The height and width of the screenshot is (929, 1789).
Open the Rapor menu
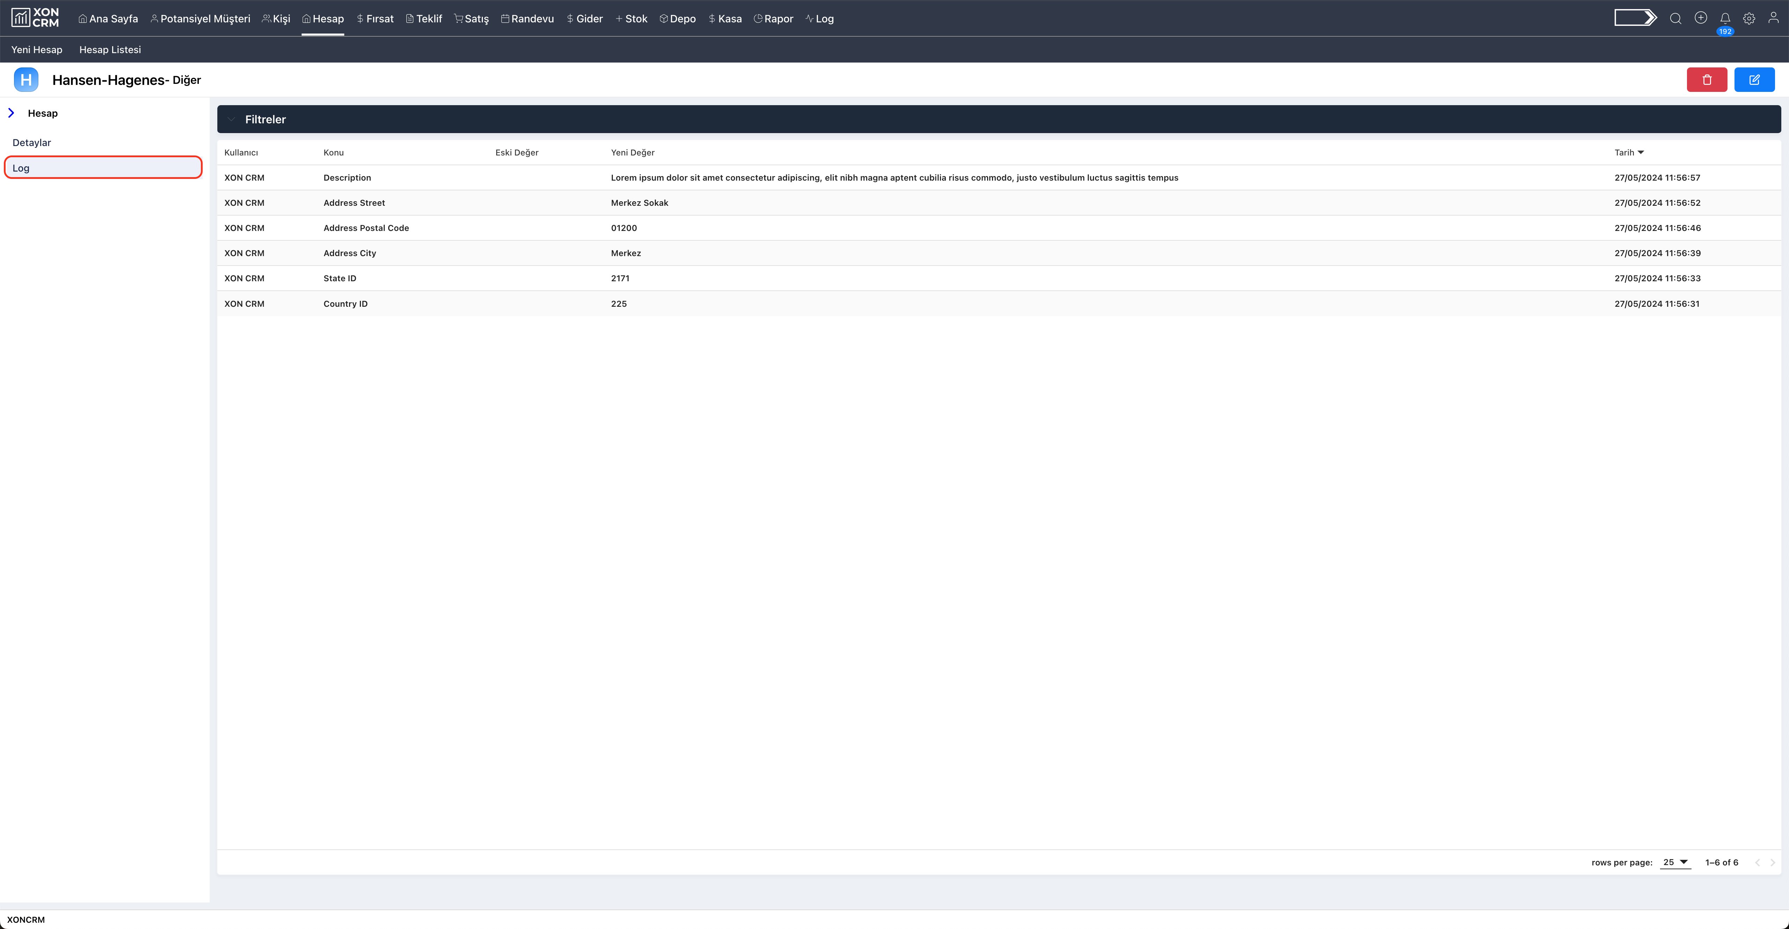(774, 19)
